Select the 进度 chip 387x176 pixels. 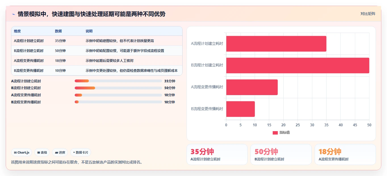60,152
